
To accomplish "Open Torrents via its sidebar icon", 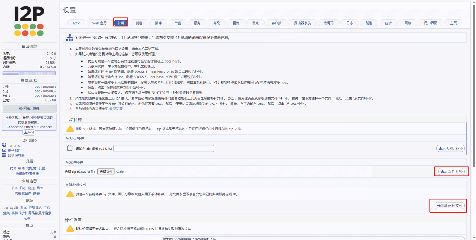I will coord(4,145).
